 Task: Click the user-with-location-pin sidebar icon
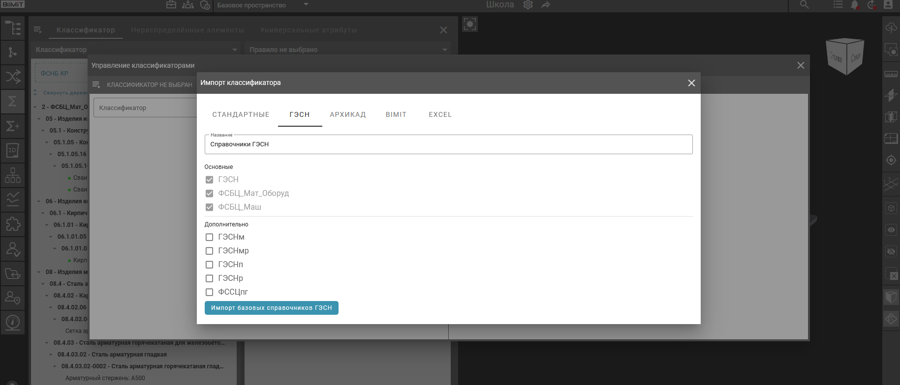(13, 298)
